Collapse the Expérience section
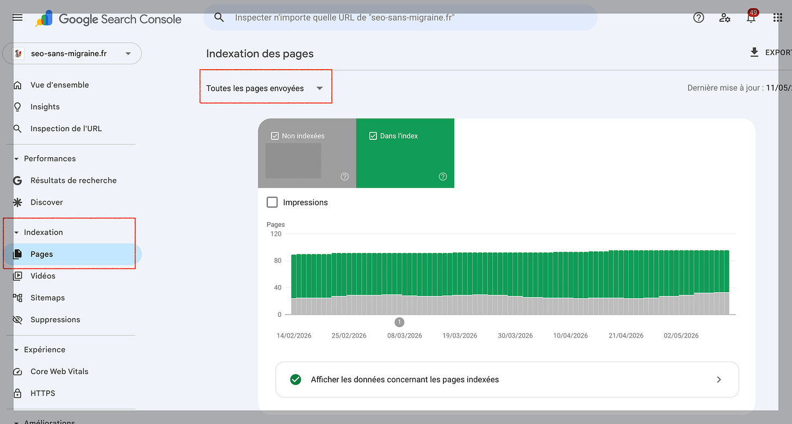 [x=16, y=349]
